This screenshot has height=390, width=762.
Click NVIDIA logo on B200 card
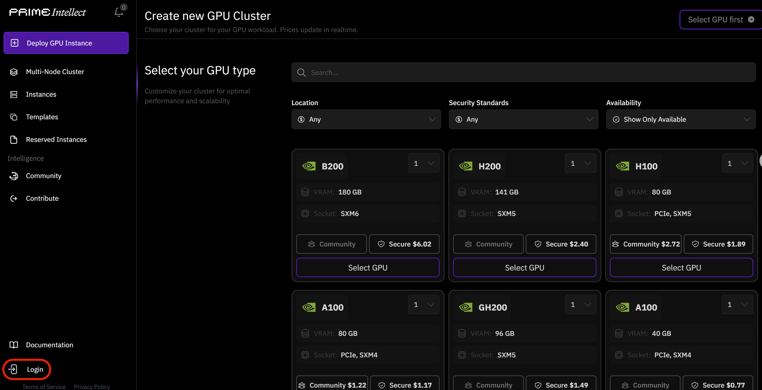[309, 166]
